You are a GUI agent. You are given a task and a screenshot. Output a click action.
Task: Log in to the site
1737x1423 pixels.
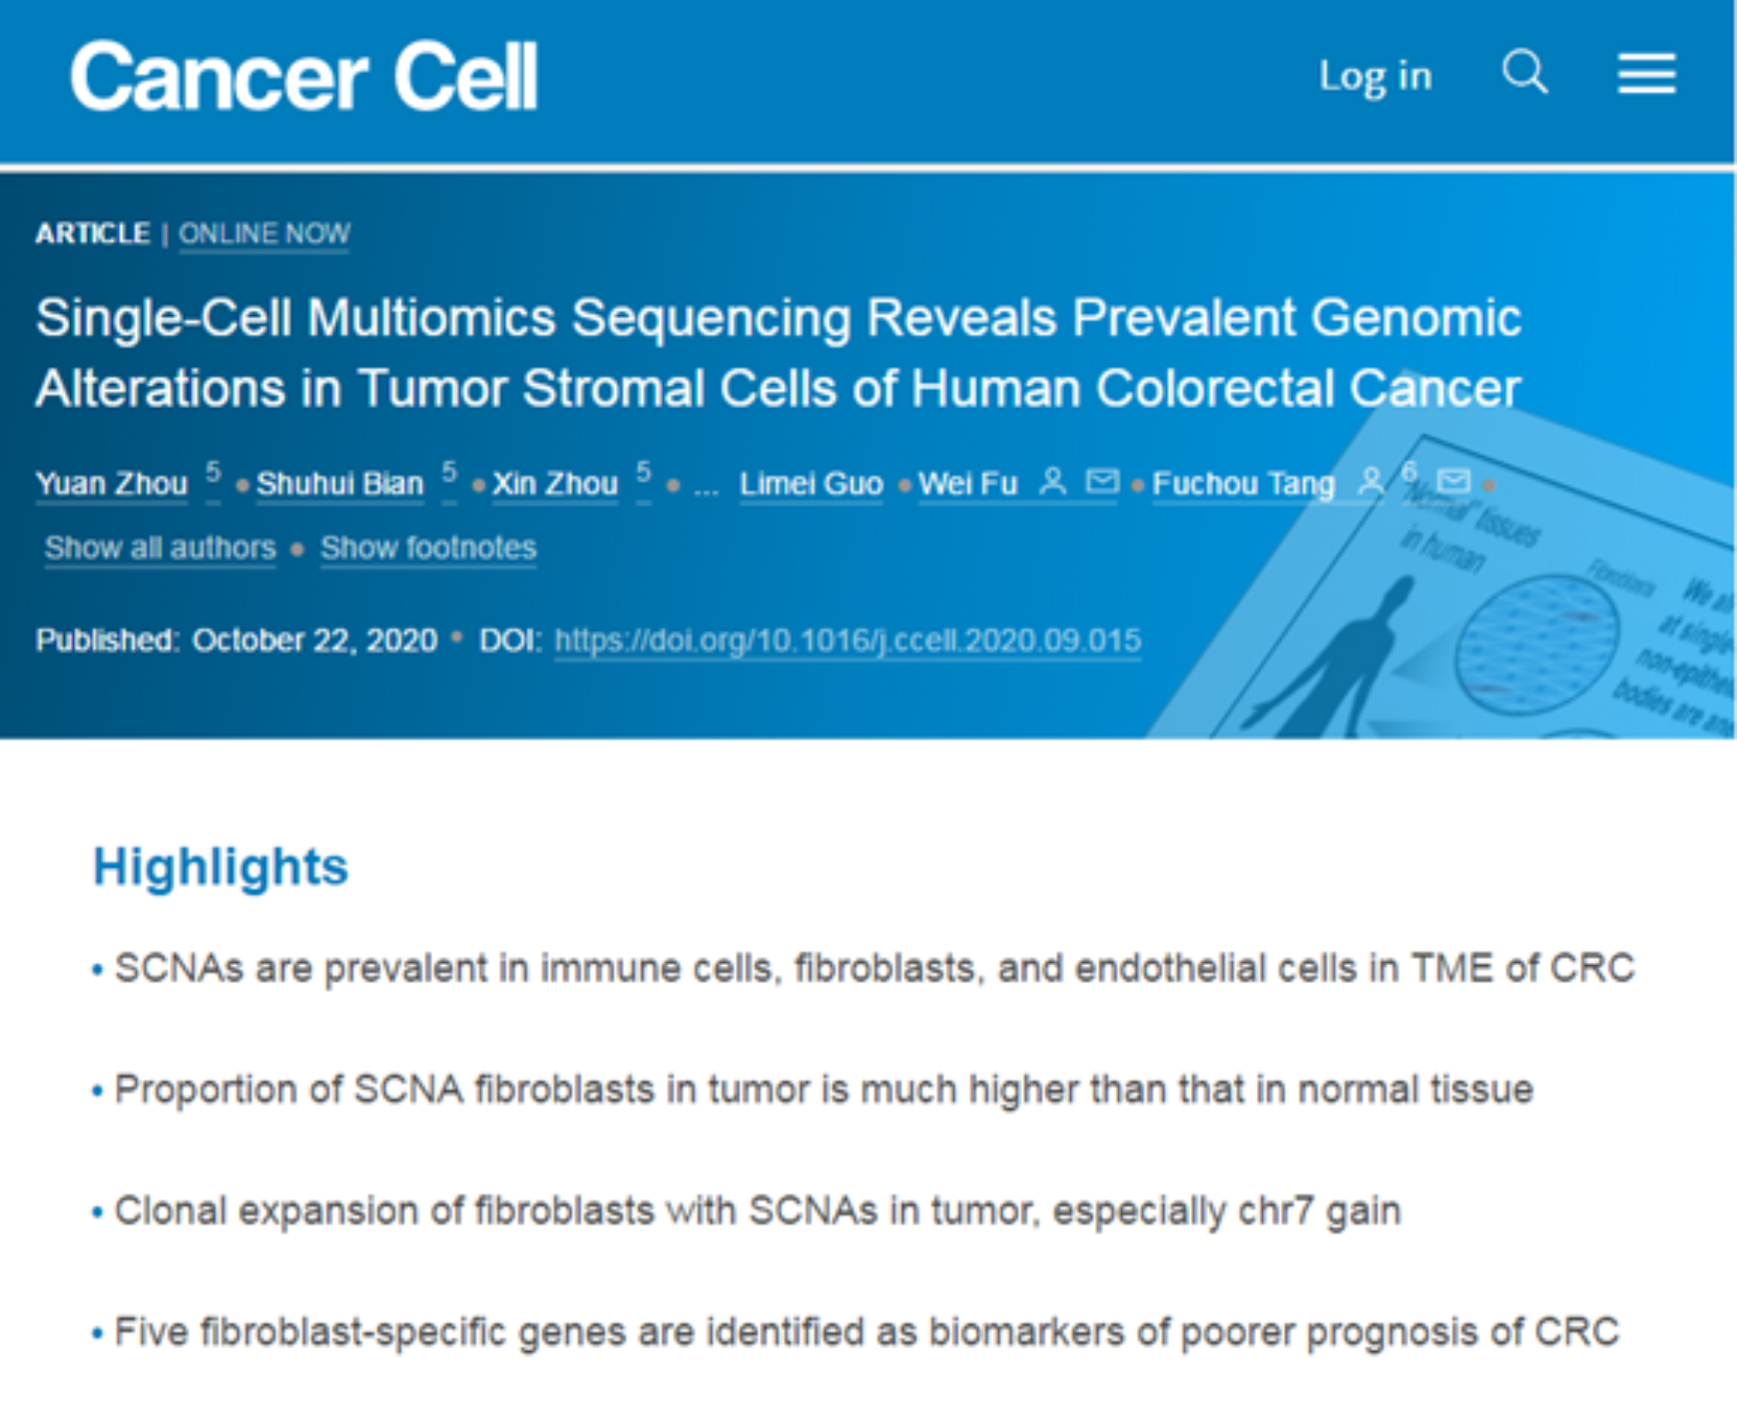(1375, 77)
